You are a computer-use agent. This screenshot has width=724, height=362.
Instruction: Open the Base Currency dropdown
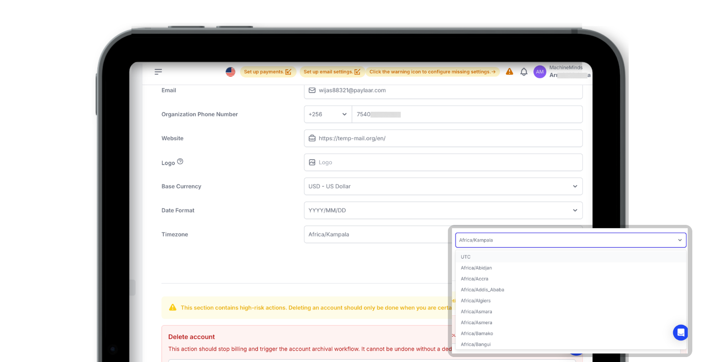(443, 186)
